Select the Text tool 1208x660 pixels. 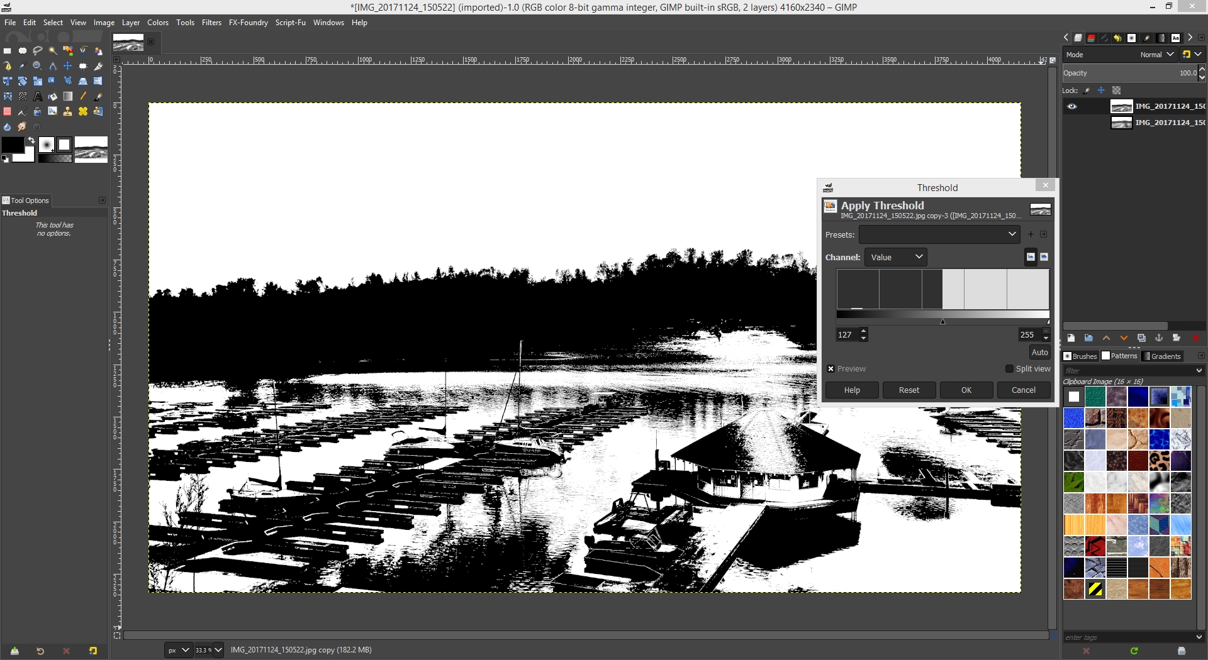[38, 96]
